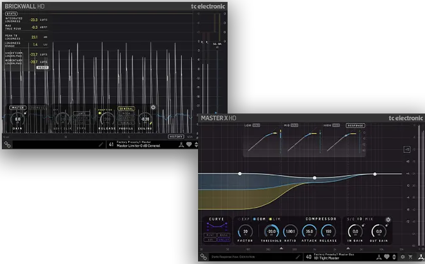Viewport: 425px width, 264px height.
Task: Select LIM mode radio in Master X HD
Action: 270,219
